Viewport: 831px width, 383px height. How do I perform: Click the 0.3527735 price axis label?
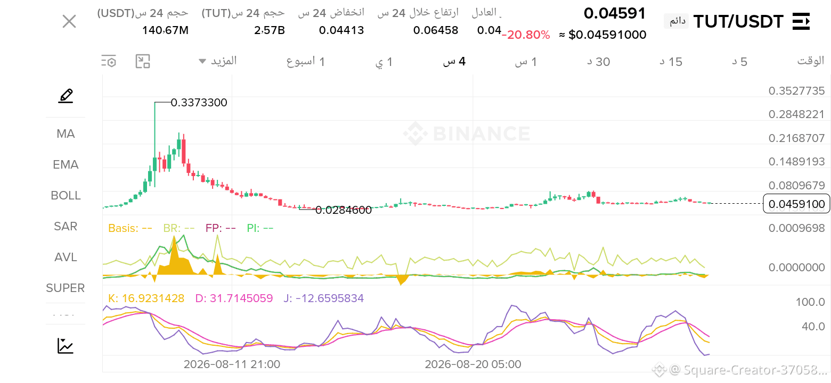796,90
